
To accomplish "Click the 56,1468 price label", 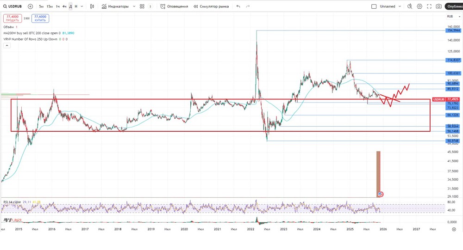I will (453, 131).
